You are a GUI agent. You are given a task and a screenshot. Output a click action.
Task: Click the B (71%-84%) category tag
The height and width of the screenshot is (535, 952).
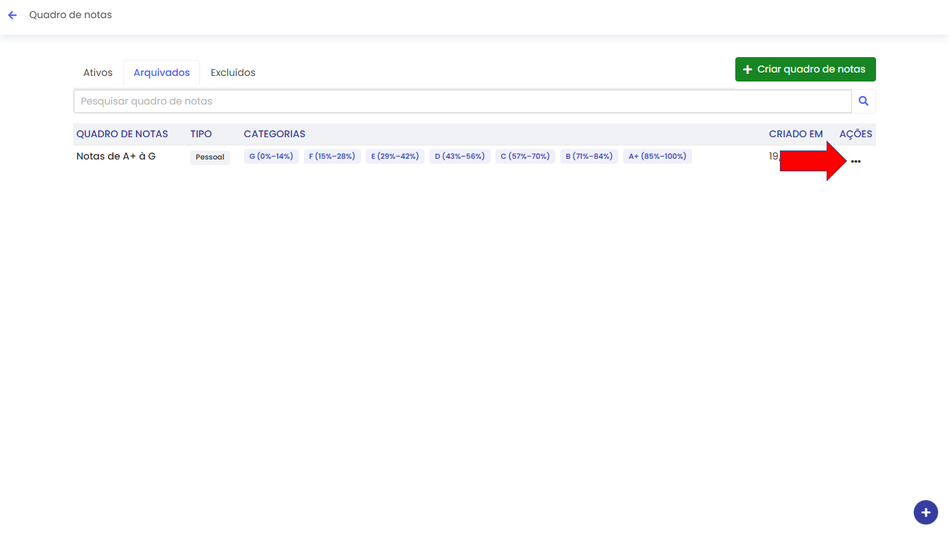tap(589, 156)
